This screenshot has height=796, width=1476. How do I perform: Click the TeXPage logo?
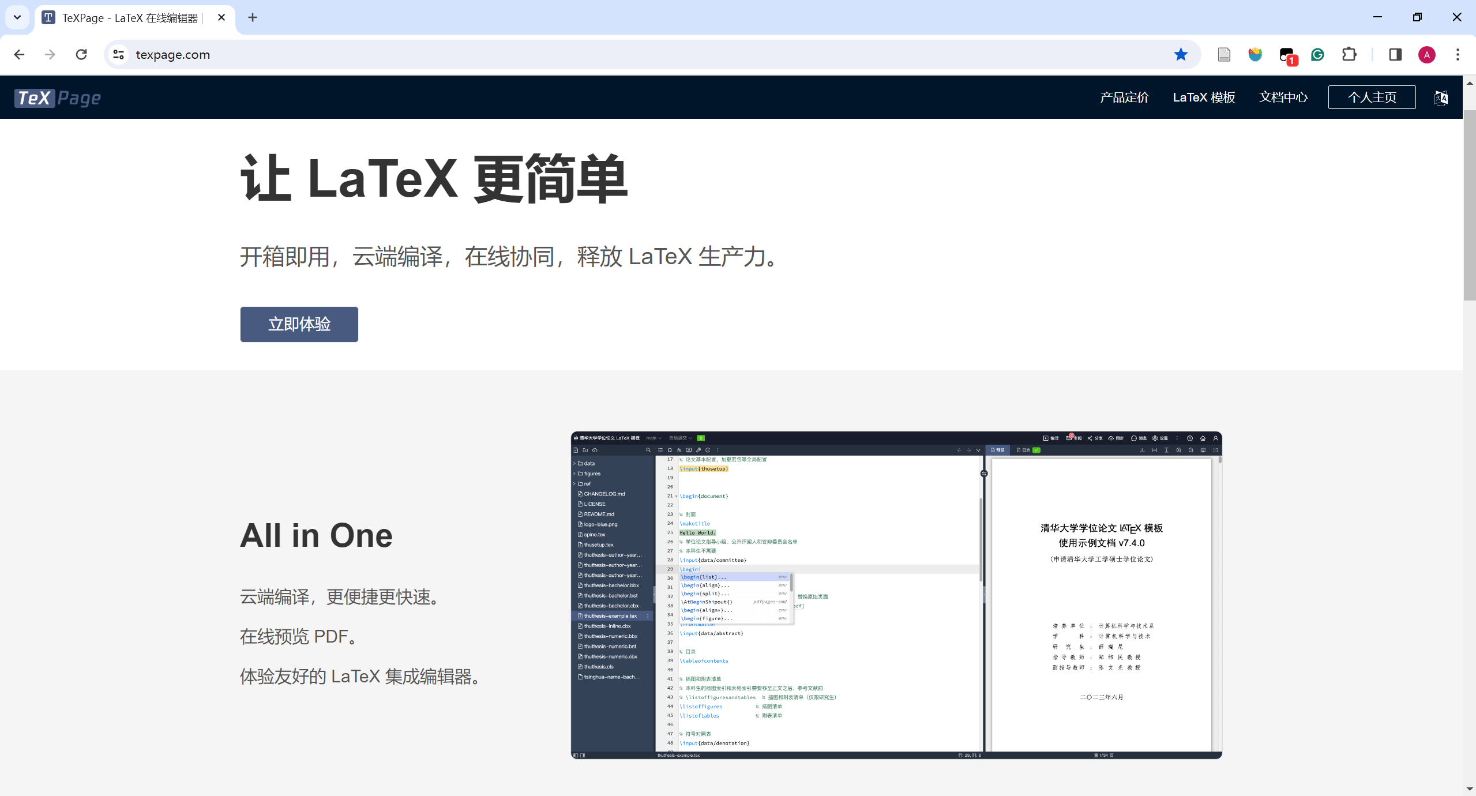[58, 98]
